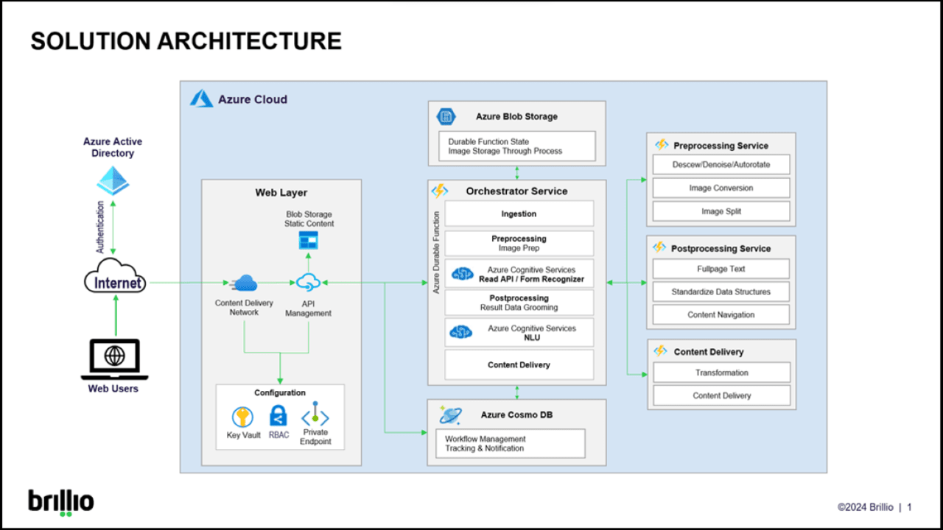Click the Azure Active Directory caption

113,147
